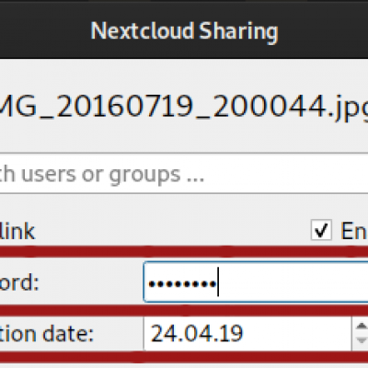This screenshot has width=368, height=368.
Task: Click the expiration date label text
Action: tap(46, 334)
